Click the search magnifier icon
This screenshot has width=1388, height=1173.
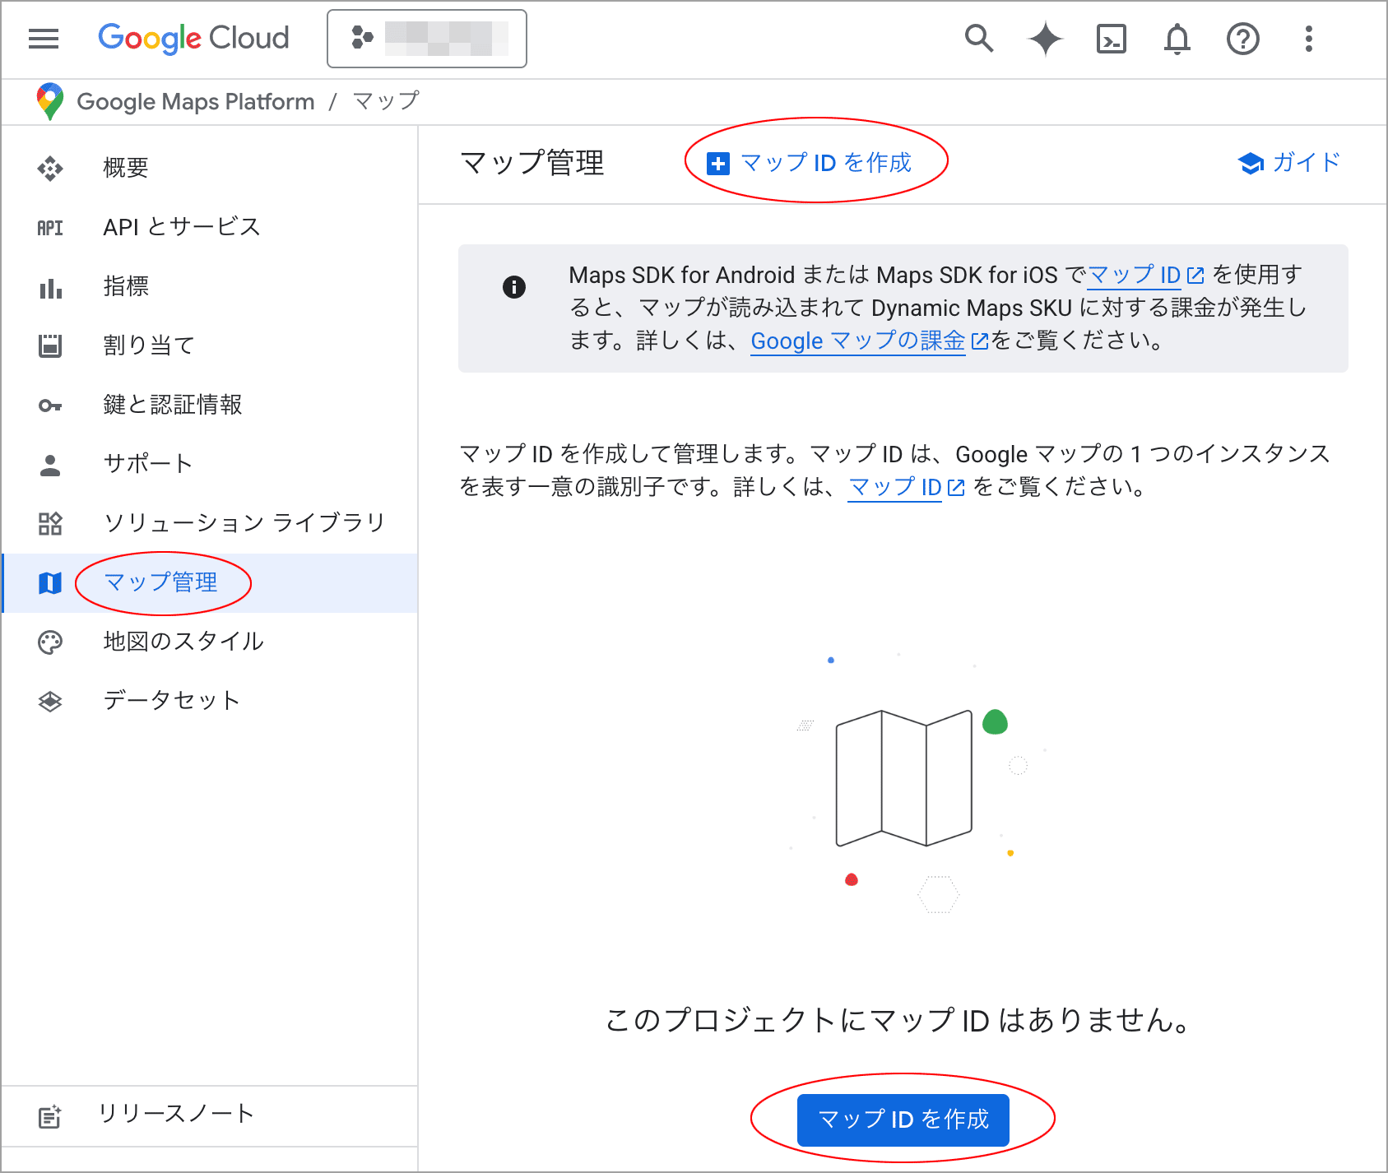click(979, 39)
